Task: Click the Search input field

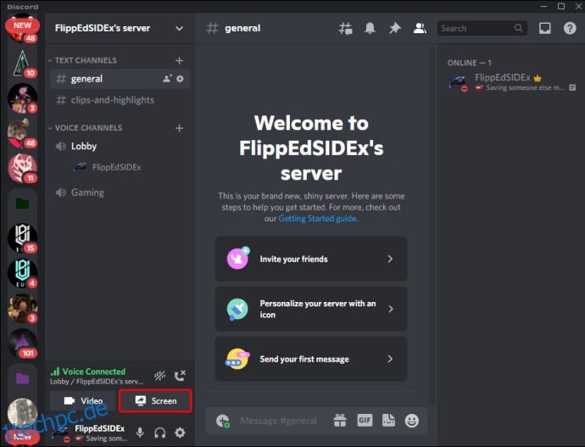Action: (482, 28)
